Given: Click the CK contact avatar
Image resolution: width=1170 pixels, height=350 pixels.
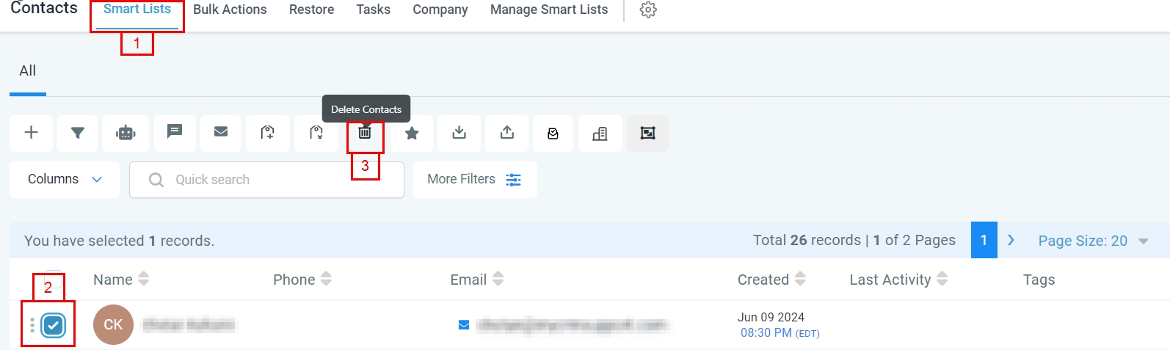Looking at the screenshot, I should [113, 324].
